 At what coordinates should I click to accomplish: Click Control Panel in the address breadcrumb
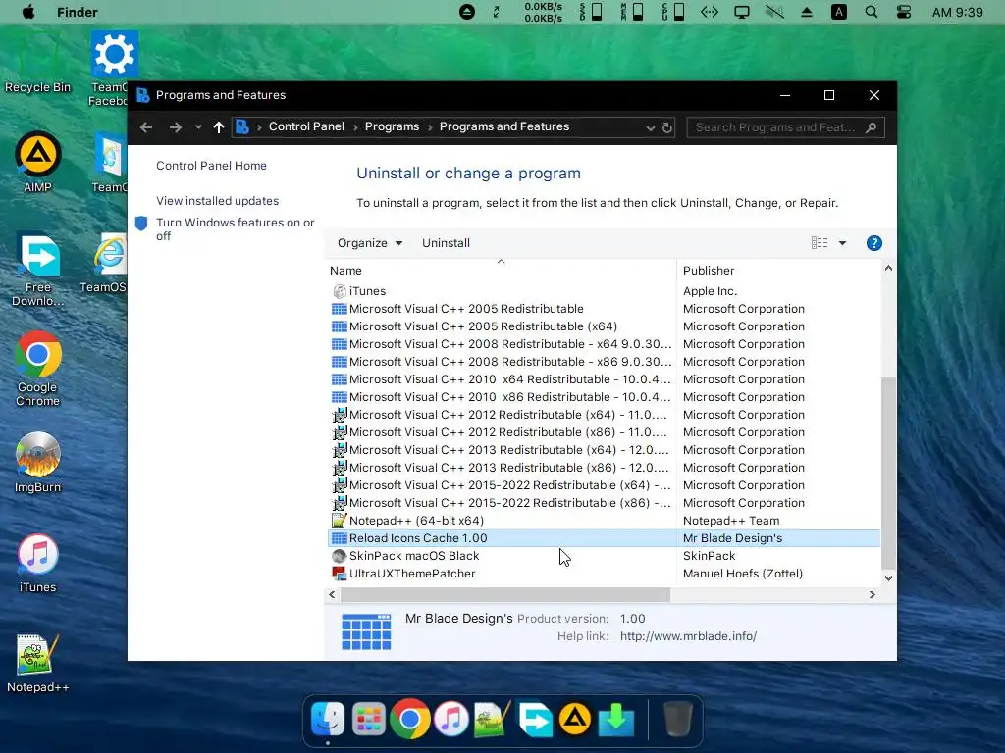tap(306, 126)
